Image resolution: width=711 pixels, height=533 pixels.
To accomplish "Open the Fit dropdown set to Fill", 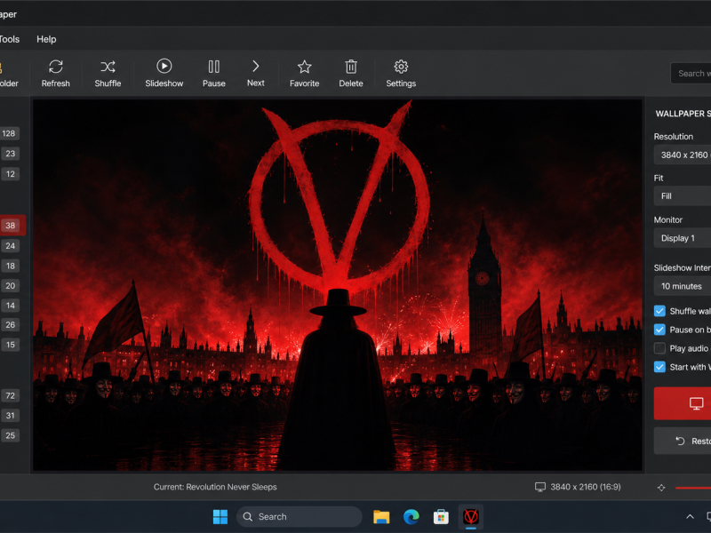I will [x=683, y=196].
